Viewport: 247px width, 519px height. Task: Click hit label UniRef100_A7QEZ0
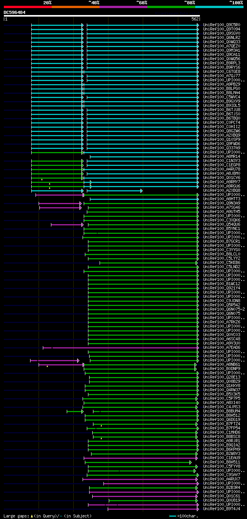[x=222, y=46]
